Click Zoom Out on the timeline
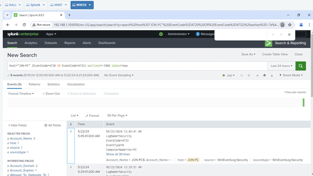 pos(51,94)
